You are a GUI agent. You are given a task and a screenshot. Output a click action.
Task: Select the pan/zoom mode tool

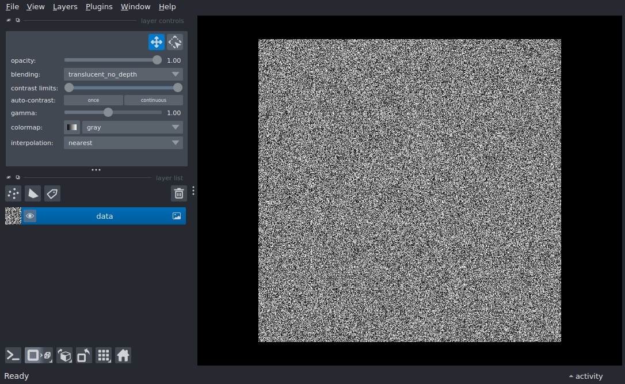[157, 42]
